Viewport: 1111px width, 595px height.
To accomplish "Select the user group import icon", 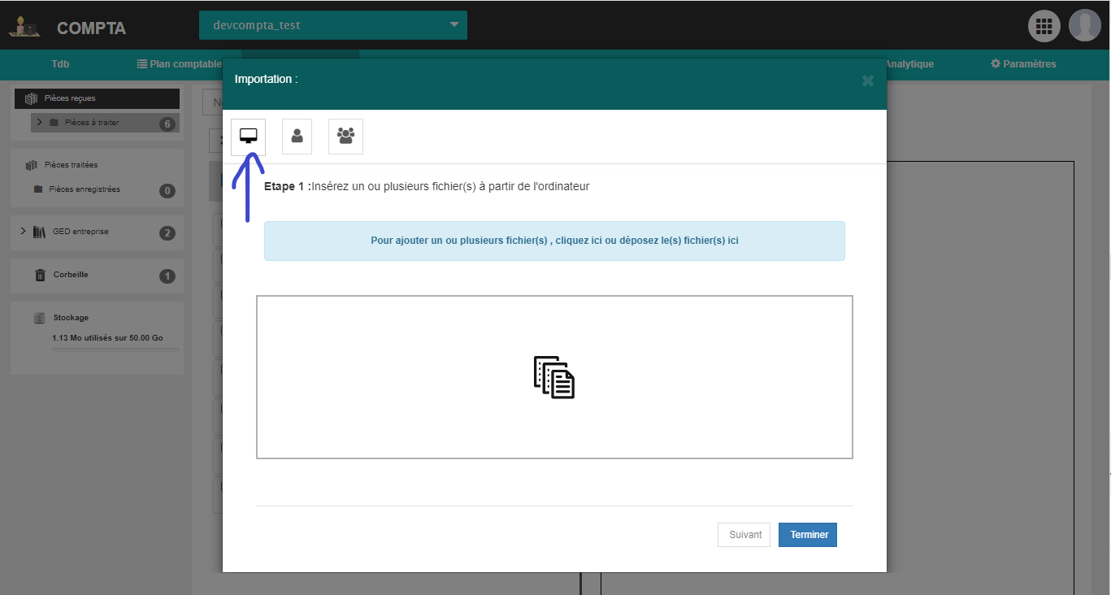I will pos(345,137).
